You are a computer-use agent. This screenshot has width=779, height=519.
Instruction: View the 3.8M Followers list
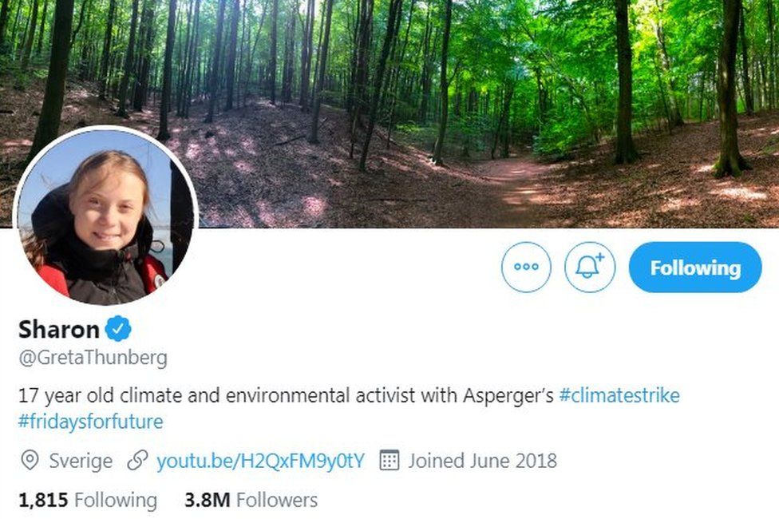click(251, 501)
